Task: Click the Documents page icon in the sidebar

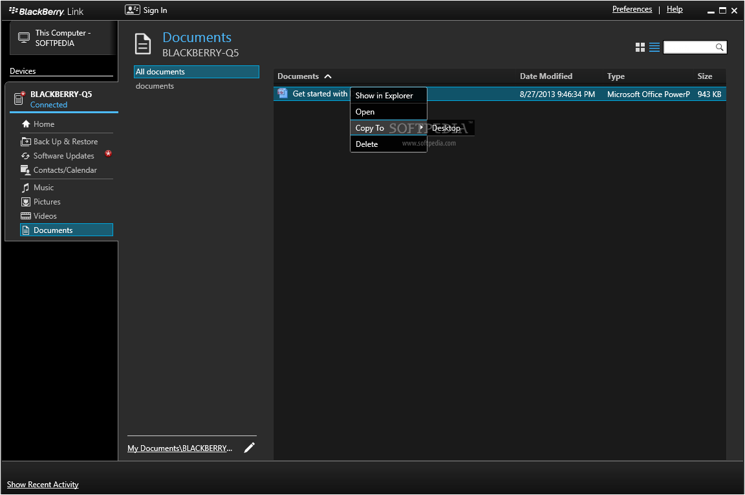Action: pyautogui.click(x=26, y=230)
